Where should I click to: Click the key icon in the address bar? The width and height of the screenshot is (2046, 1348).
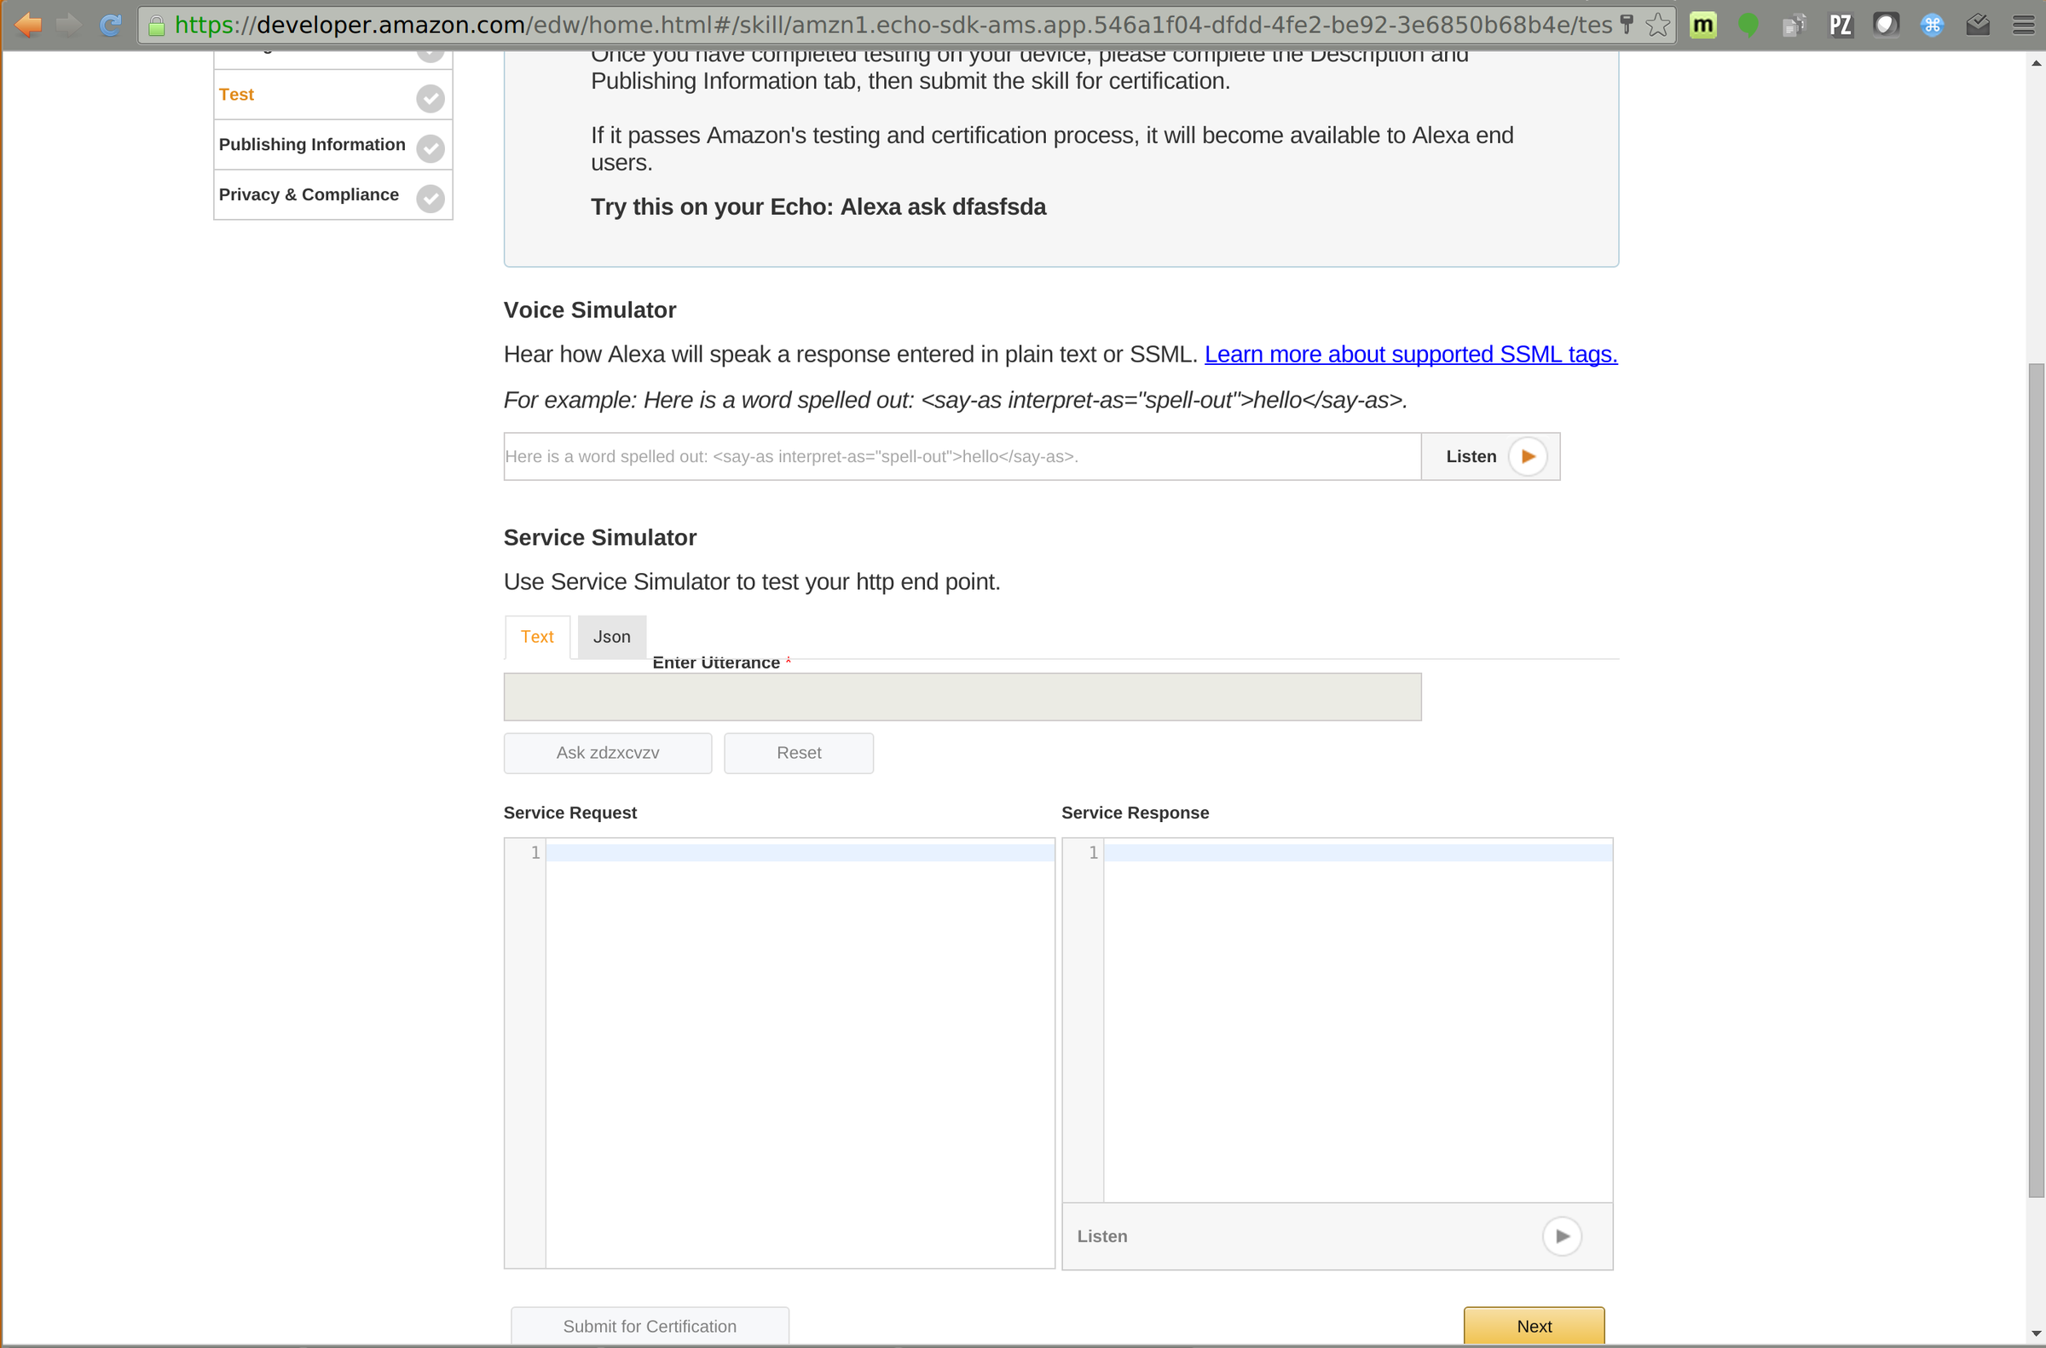[1626, 25]
